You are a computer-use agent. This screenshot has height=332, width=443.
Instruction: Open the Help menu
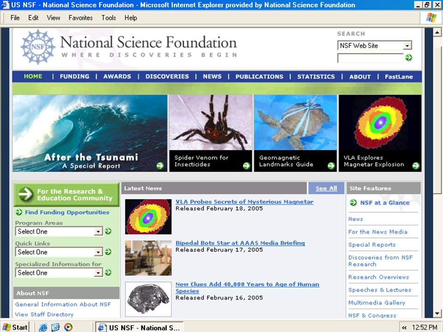131,18
